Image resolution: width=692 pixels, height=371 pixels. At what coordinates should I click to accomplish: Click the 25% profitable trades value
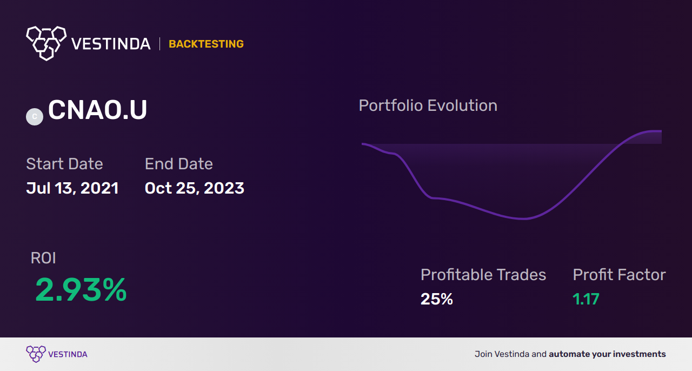coord(437,299)
